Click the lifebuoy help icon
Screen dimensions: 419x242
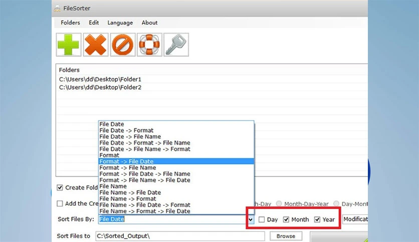pos(149,45)
